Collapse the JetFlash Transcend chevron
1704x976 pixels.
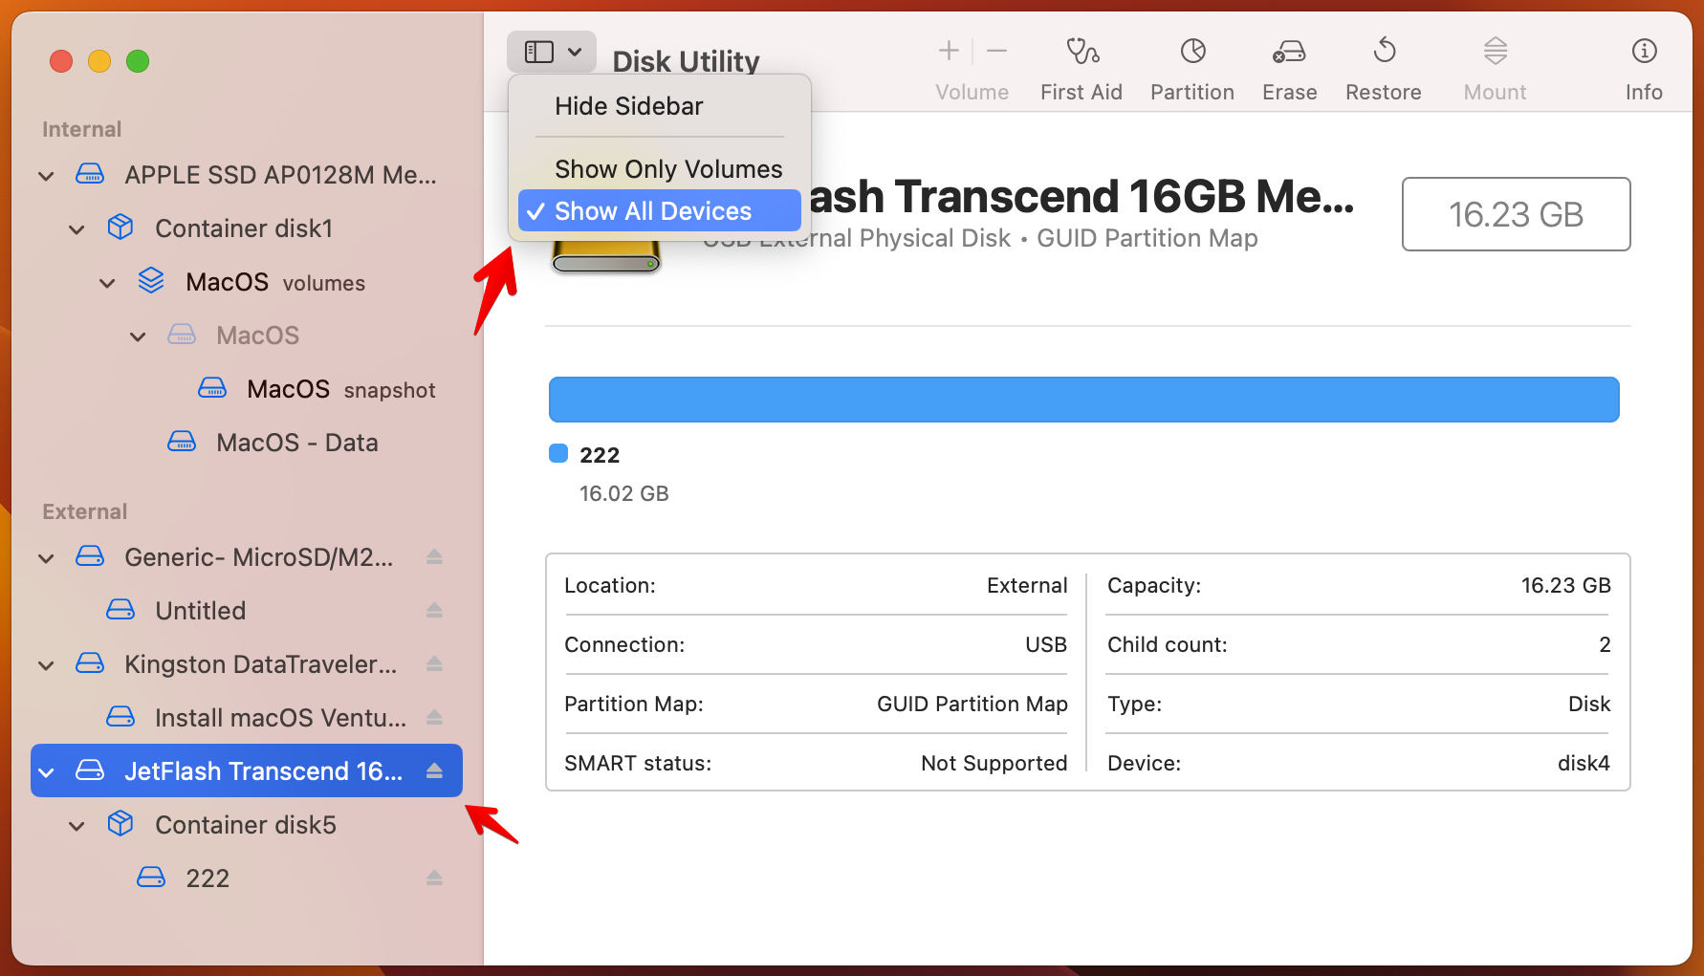coord(46,772)
